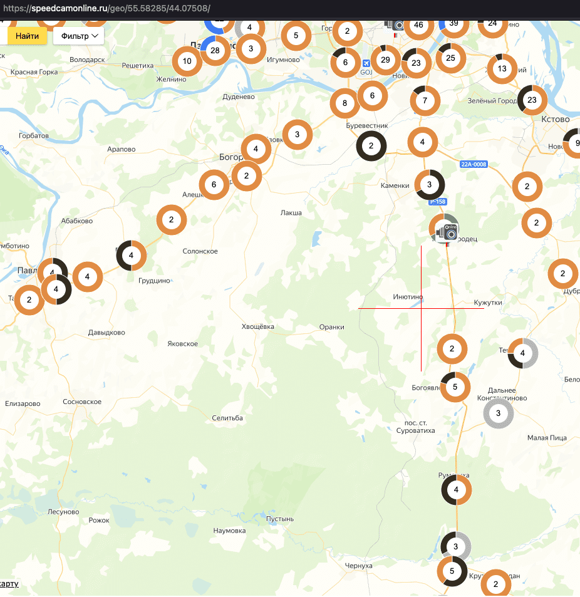Viewport: 580px width, 597px height.
Task: Click the Володарск town label
Action: [87, 60]
